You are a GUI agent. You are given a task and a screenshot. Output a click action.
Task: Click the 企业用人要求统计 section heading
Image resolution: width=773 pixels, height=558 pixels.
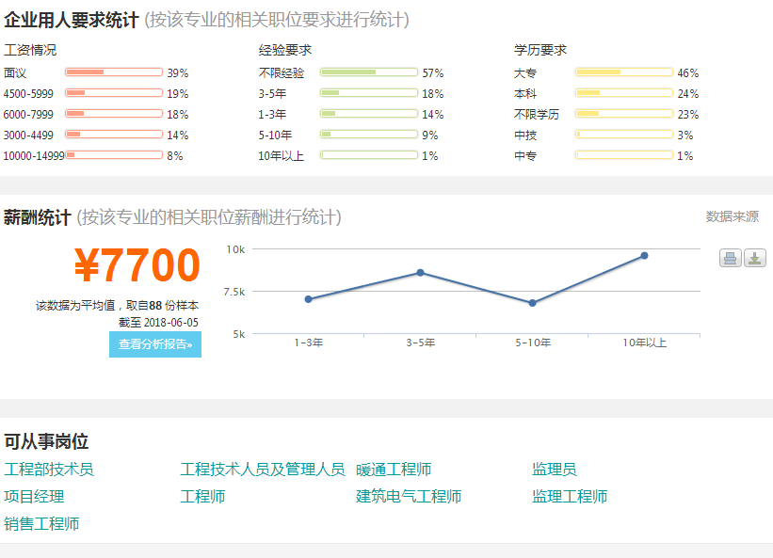point(72,20)
